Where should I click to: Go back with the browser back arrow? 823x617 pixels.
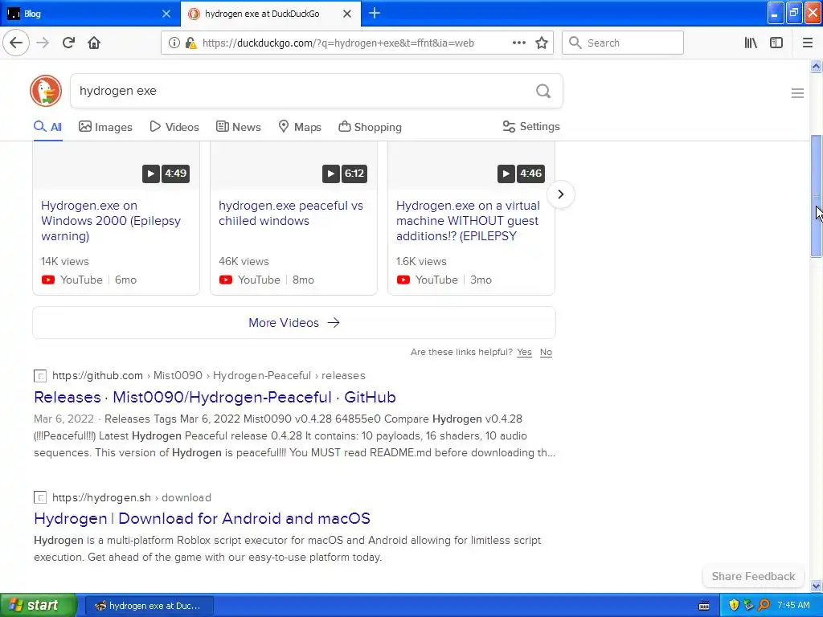[x=16, y=43]
